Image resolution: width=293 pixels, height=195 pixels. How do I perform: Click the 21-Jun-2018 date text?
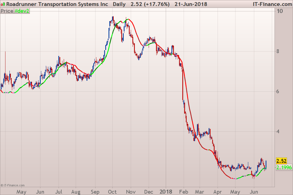pos(191,4)
